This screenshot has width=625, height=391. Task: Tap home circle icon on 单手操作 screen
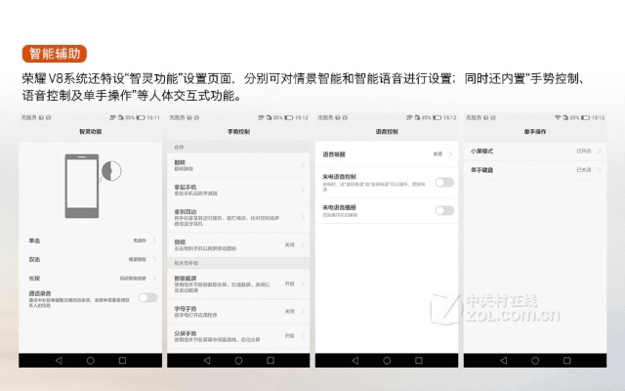pos(535,360)
